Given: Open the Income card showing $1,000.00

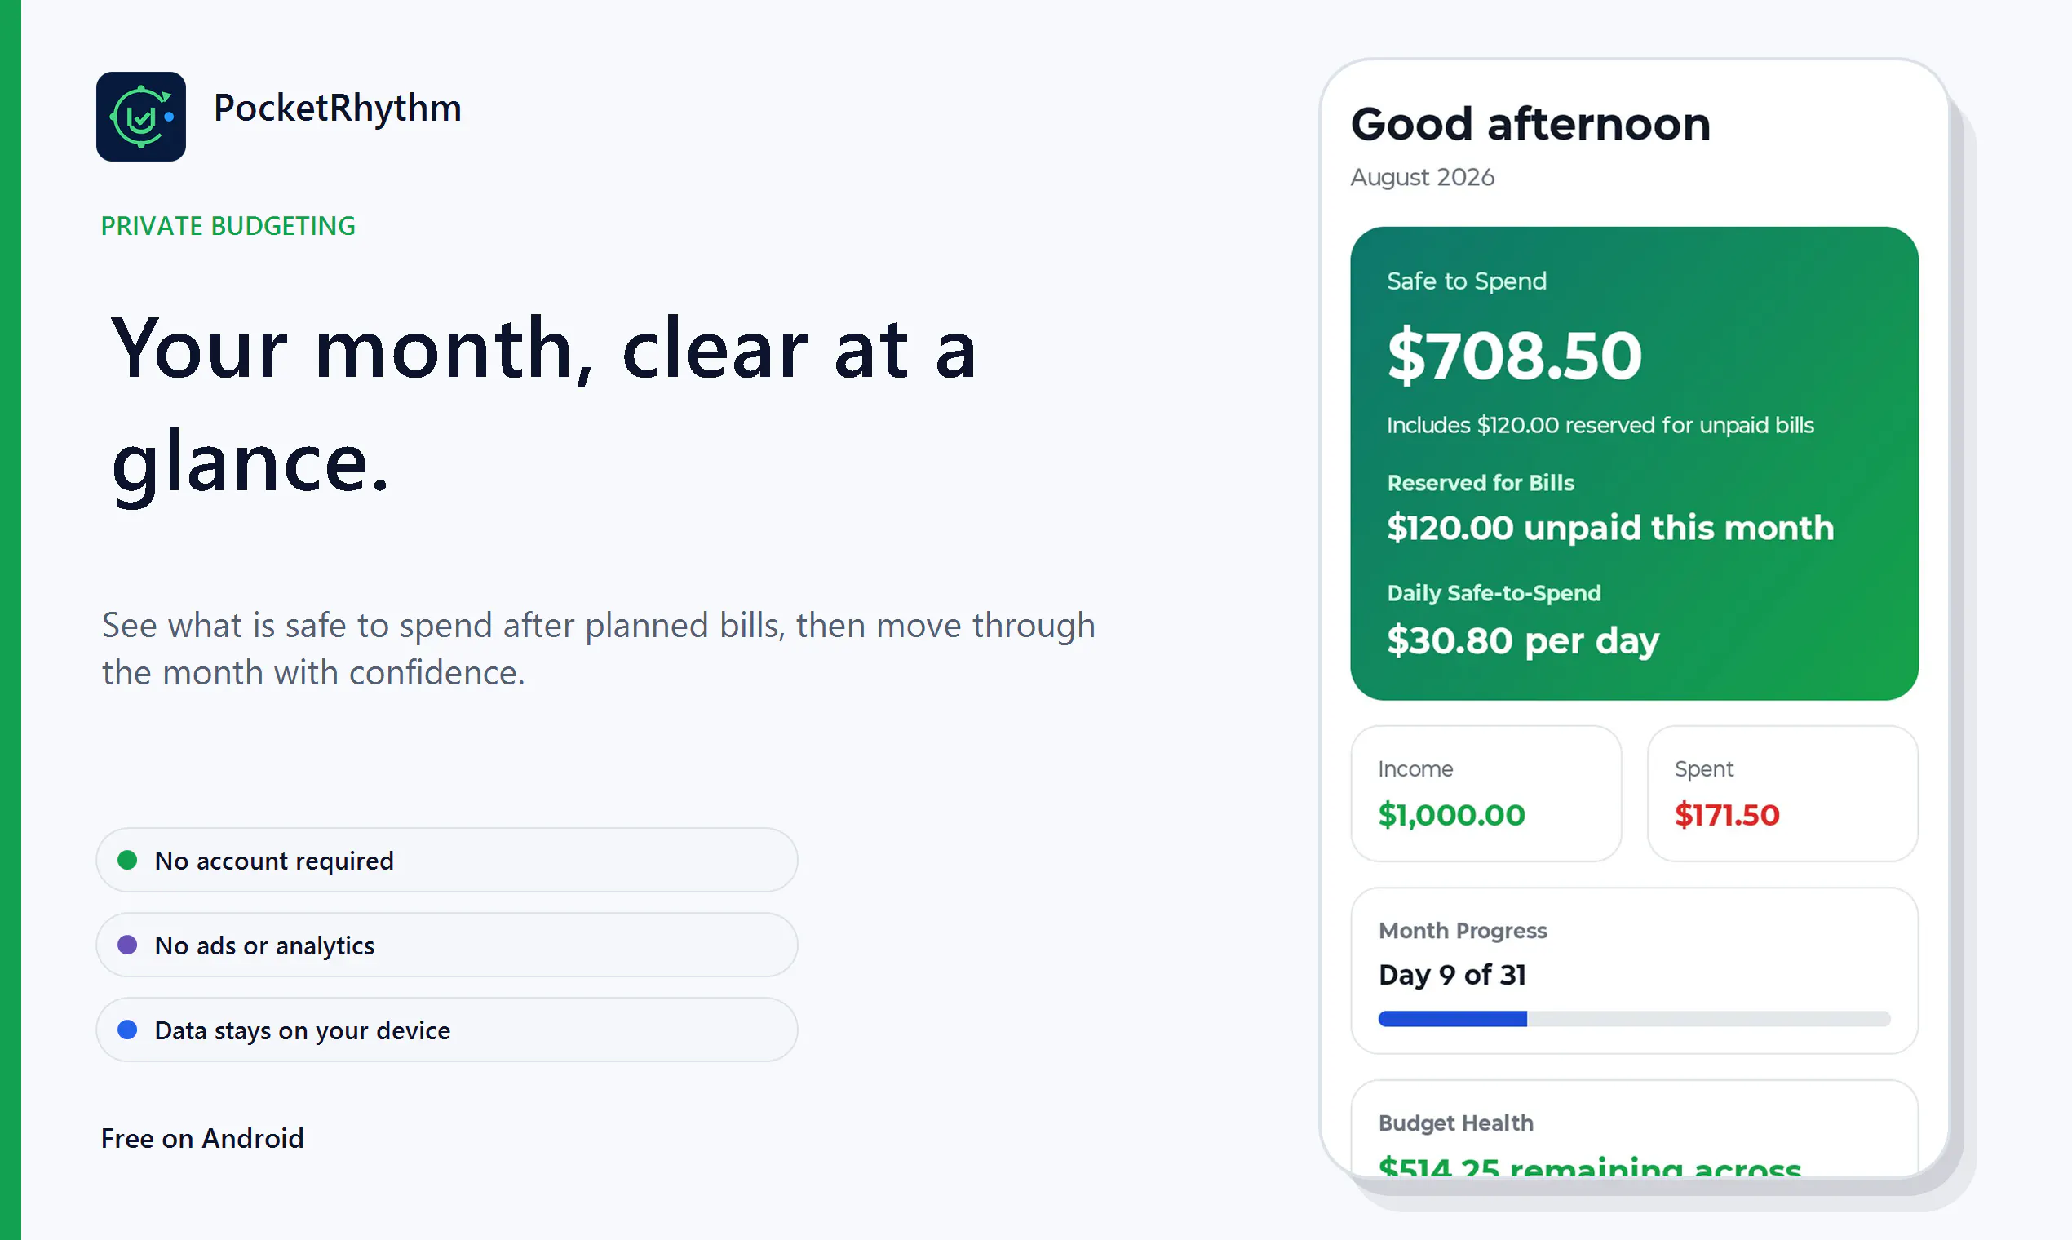Looking at the screenshot, I should click(x=1486, y=794).
